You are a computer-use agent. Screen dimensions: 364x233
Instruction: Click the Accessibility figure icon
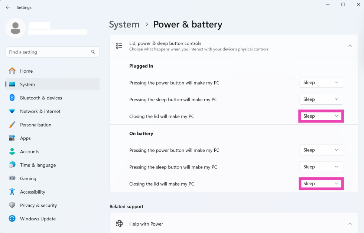click(x=12, y=192)
